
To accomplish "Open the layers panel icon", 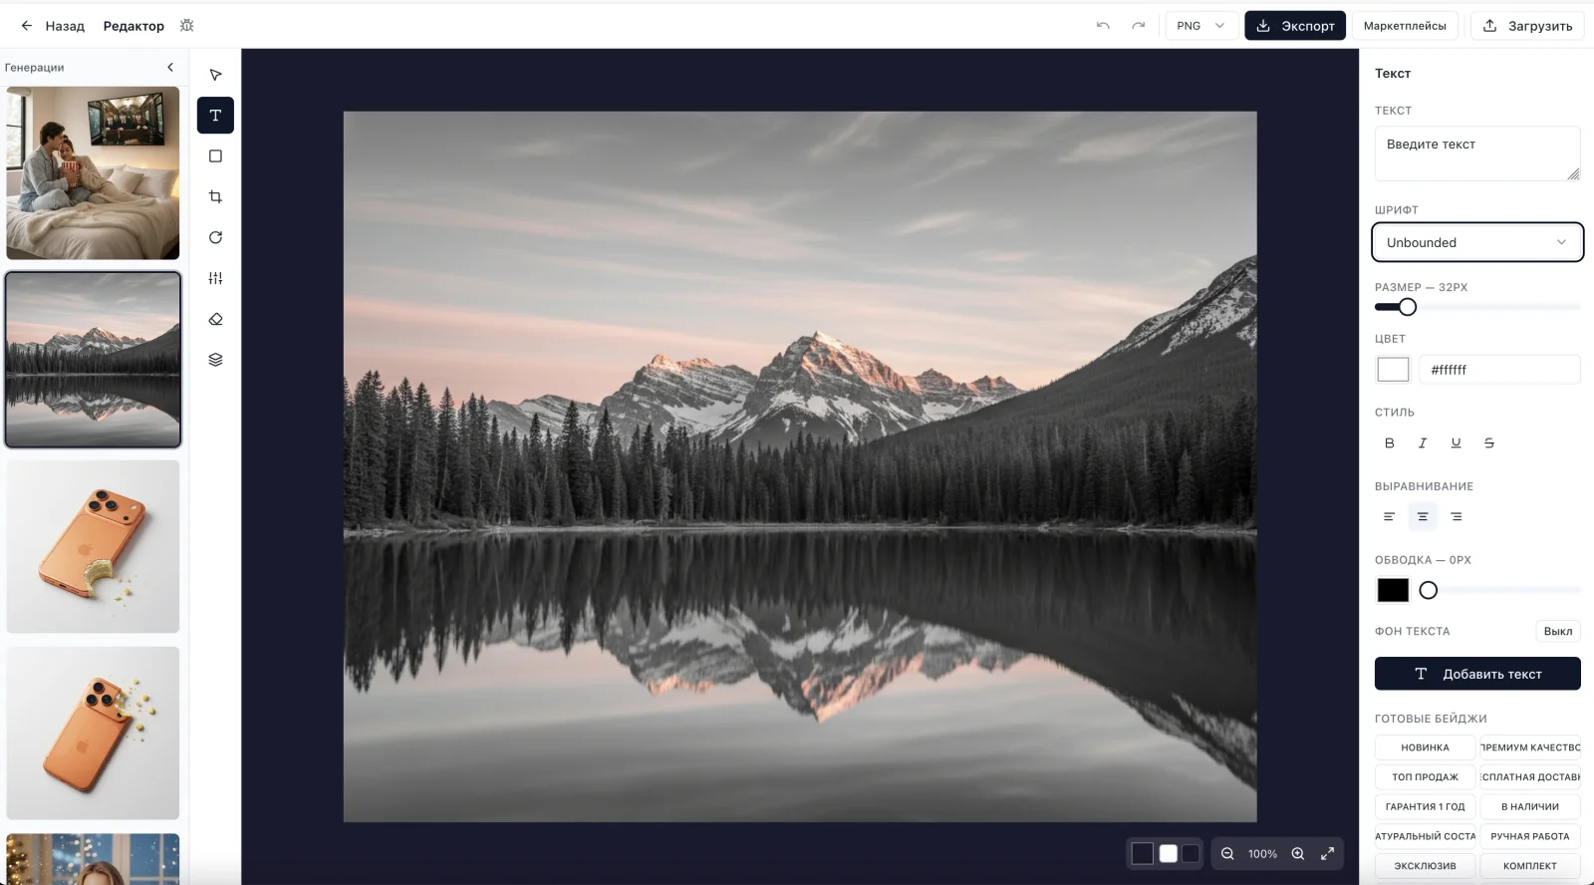I will [x=215, y=360].
